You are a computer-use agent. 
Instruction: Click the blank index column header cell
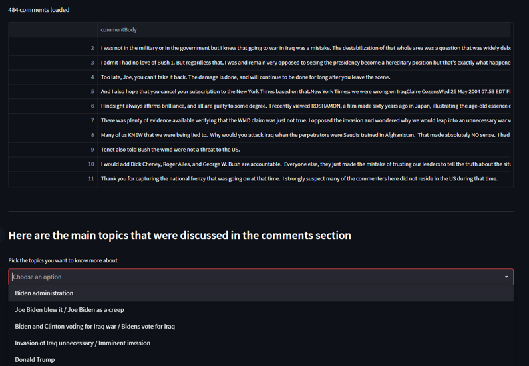click(x=53, y=30)
